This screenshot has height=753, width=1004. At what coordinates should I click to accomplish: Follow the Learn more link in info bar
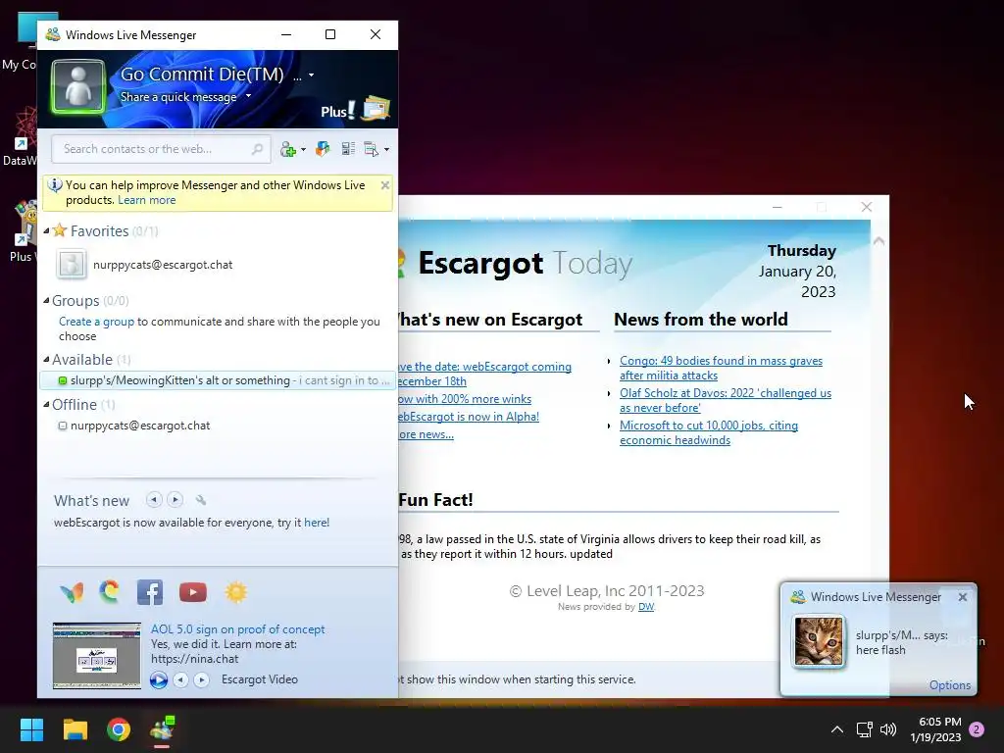147,200
